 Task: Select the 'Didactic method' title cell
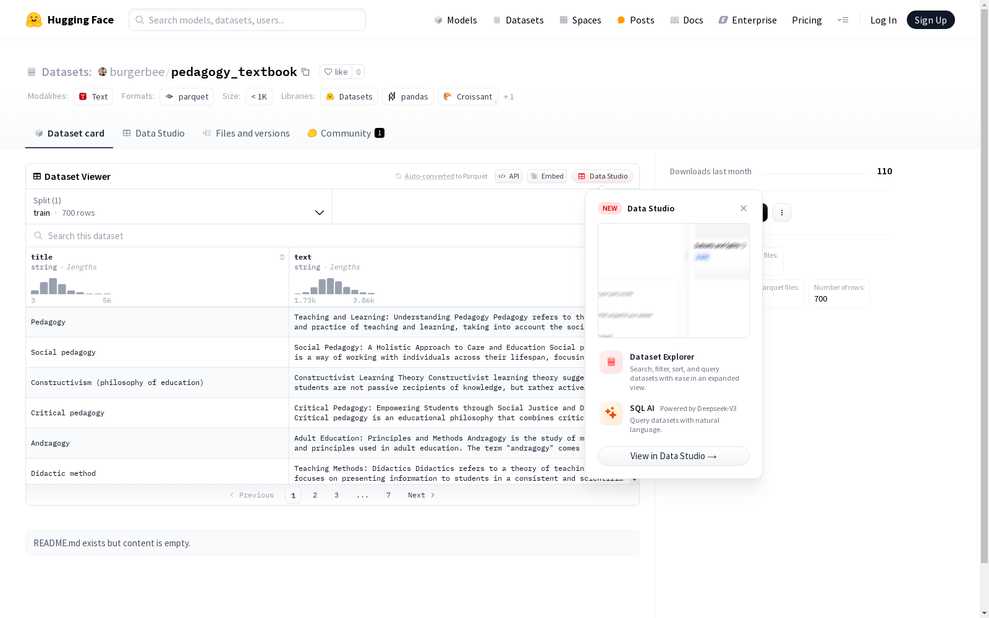(x=158, y=472)
